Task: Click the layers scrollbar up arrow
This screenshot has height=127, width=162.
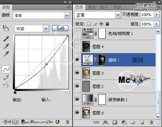Action: [x=158, y=32]
